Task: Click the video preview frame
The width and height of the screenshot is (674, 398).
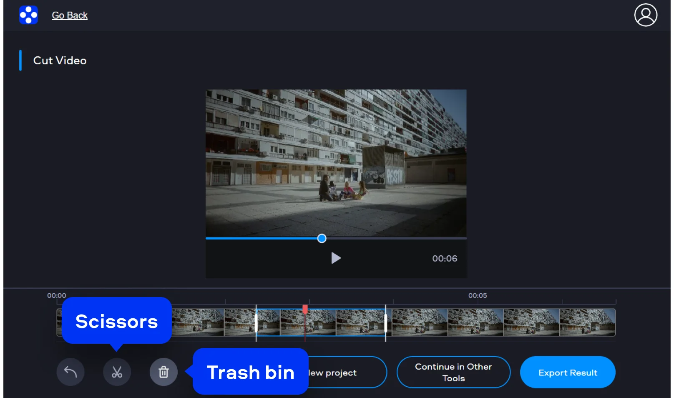Action: 336,163
